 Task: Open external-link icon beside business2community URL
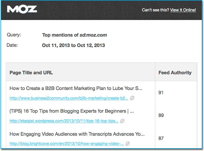132,98
